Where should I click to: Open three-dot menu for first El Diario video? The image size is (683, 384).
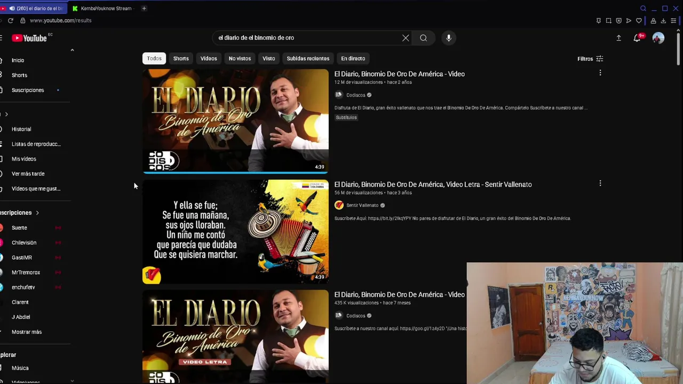click(x=600, y=73)
